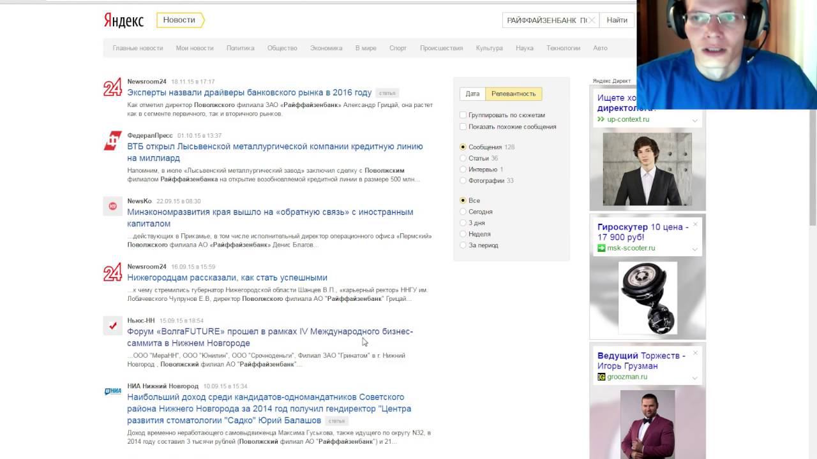
Task: Click the page vertical scrollbar
Action: coord(813,167)
